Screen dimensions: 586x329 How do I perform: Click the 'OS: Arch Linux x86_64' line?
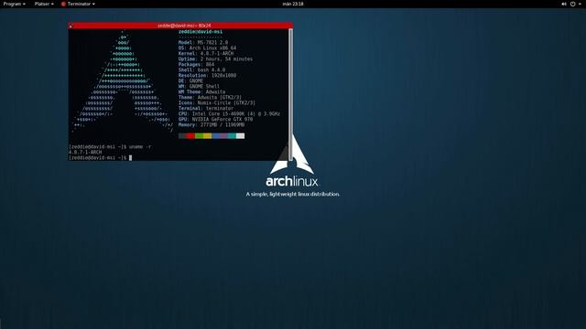tap(208, 48)
